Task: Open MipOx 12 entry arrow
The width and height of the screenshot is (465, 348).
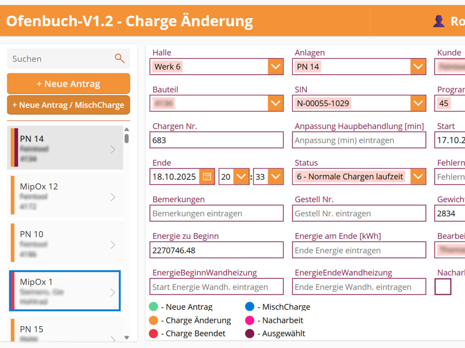Action: pyautogui.click(x=113, y=197)
